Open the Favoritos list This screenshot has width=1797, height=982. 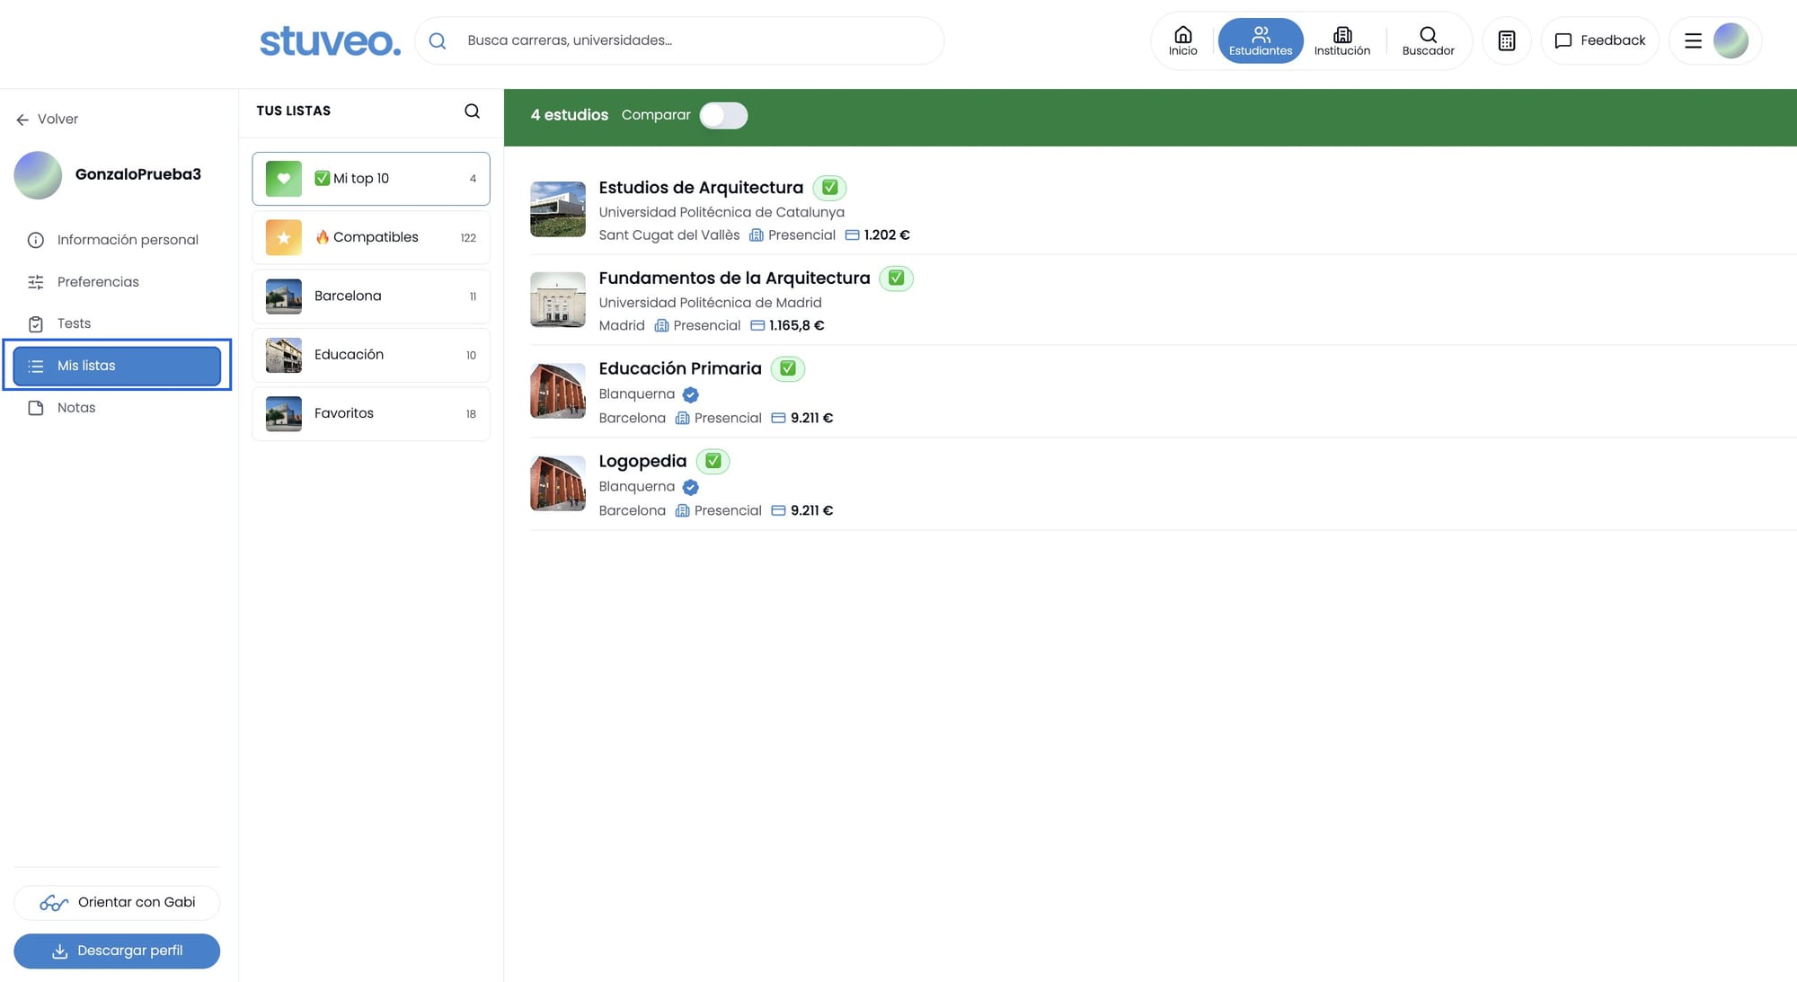pyautogui.click(x=371, y=413)
